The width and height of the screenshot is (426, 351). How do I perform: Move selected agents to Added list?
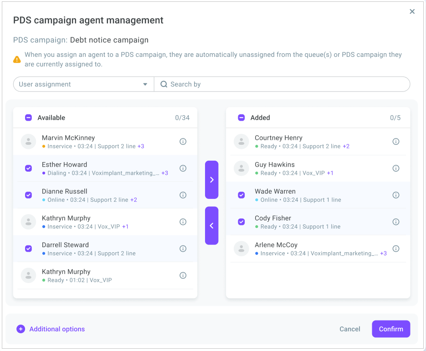(x=212, y=180)
